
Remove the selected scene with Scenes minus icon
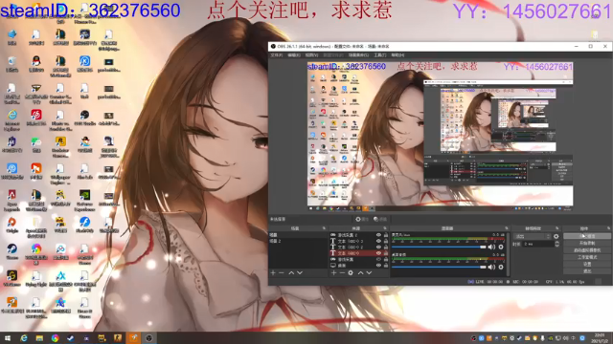[282, 273]
